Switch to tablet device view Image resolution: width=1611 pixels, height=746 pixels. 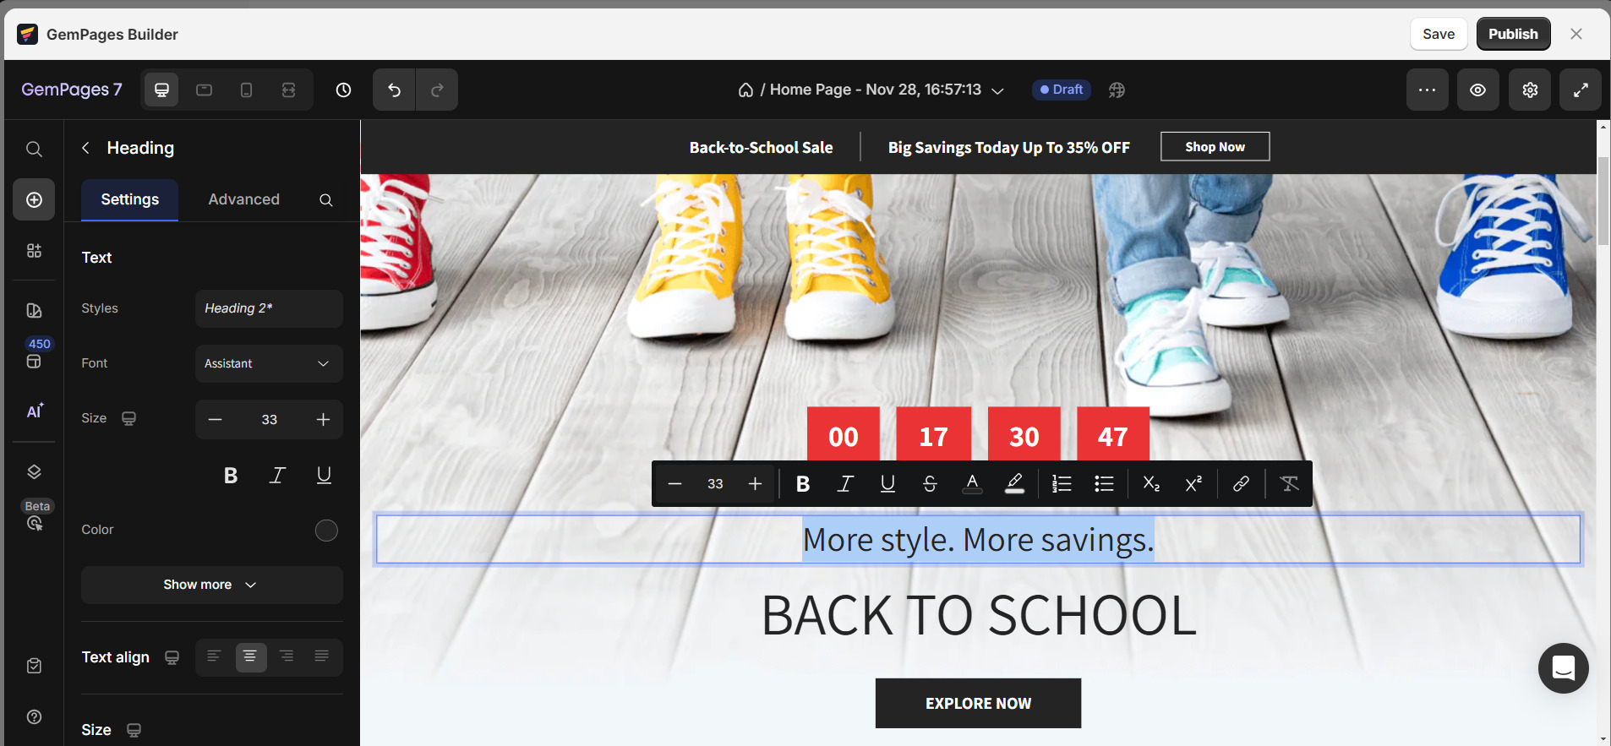[x=204, y=90]
